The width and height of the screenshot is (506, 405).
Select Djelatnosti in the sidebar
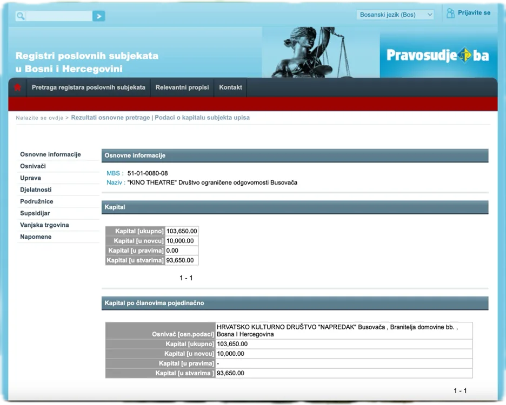pyautogui.click(x=36, y=190)
